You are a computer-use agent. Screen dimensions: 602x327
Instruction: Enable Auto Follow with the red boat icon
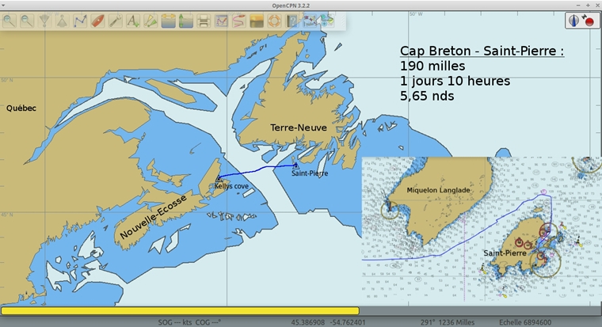click(x=97, y=21)
